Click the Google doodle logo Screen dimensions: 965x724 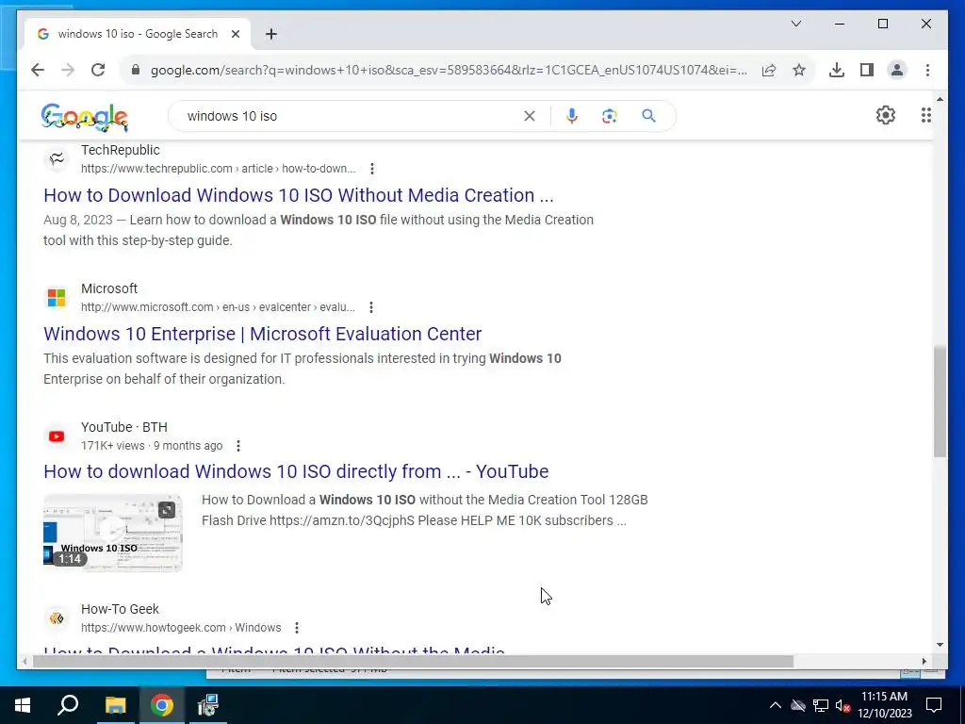(84, 116)
